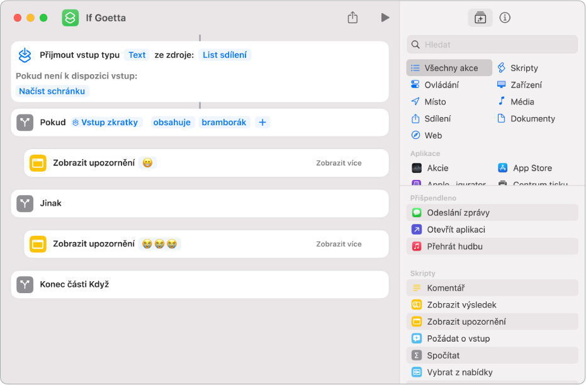
Task: Click the Web compass icon
Action: 415,135
